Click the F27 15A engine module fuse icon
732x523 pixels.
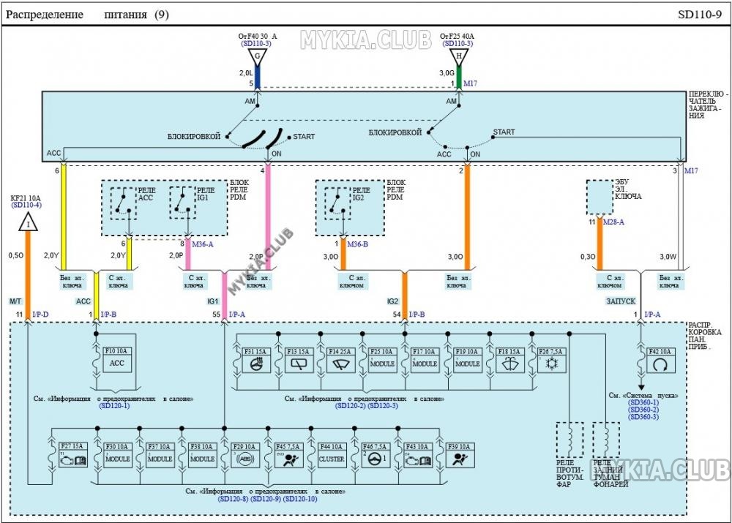(72, 459)
